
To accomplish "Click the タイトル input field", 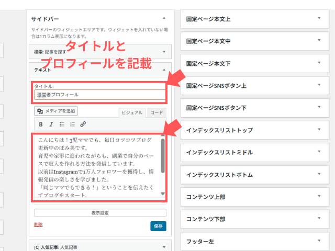I will [x=99, y=95].
